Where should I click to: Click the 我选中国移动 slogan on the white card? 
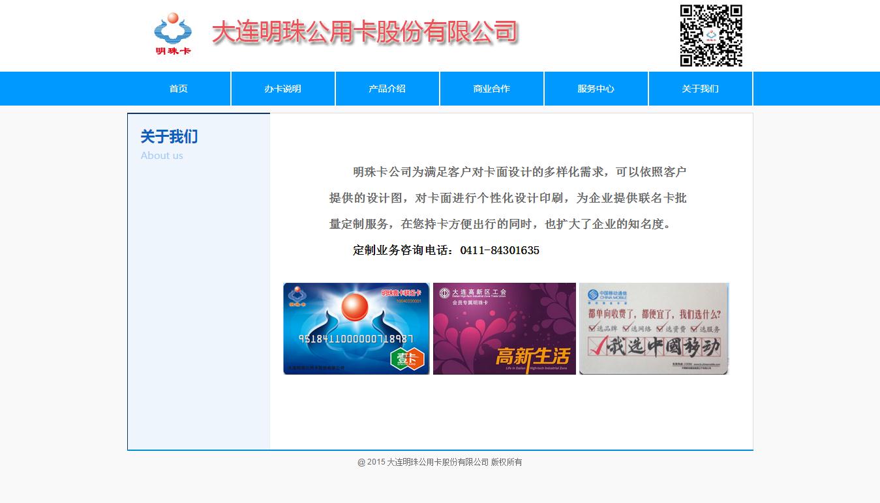[654, 347]
